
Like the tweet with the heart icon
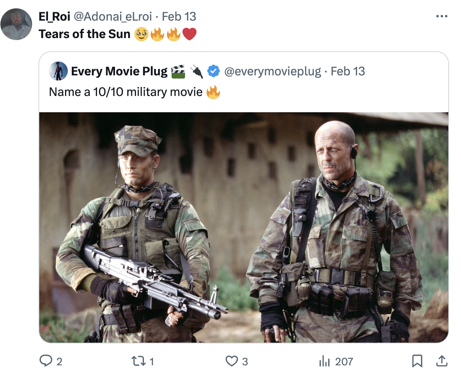tap(231, 361)
